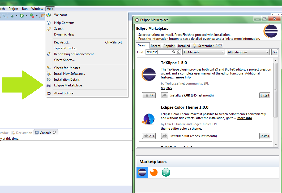Open more info for Eclipse Color Theme
The image size is (282, 193).
pos(245,118)
